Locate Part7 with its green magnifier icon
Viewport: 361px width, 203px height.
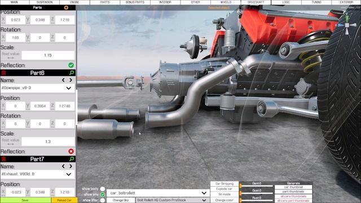coord(72,159)
